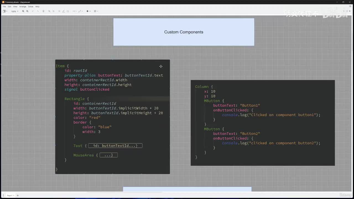Screen dimensions: 354x199
Task: Click the delete trash icon
Action: pos(43,11)
